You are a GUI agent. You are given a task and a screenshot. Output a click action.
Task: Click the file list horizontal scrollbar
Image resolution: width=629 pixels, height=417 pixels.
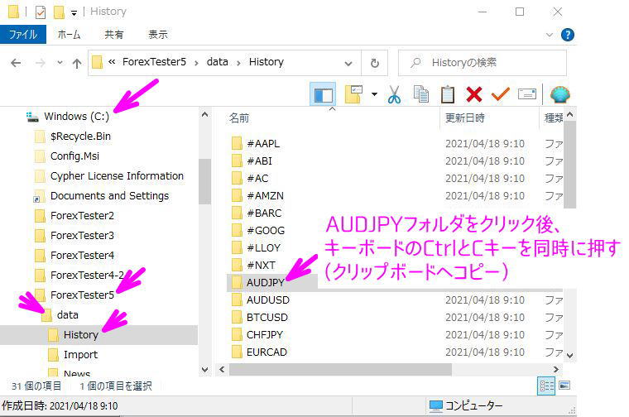click(340, 369)
